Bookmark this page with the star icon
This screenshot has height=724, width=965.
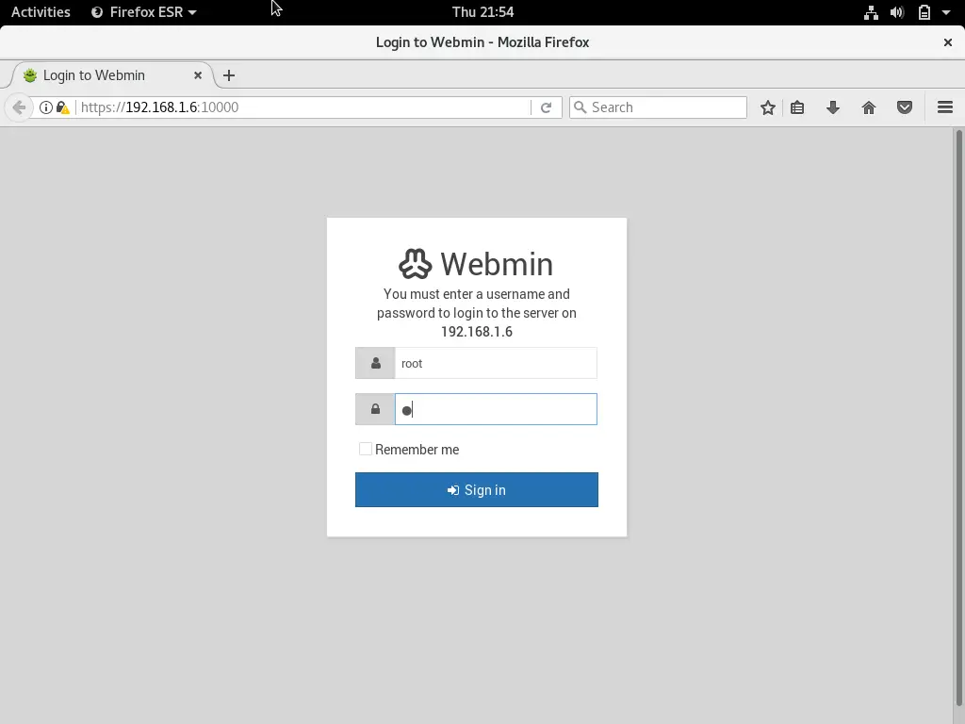coord(767,107)
